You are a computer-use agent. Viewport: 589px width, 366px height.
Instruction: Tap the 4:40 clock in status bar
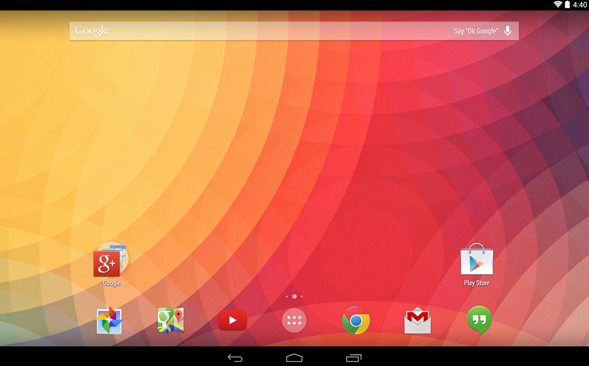point(580,5)
